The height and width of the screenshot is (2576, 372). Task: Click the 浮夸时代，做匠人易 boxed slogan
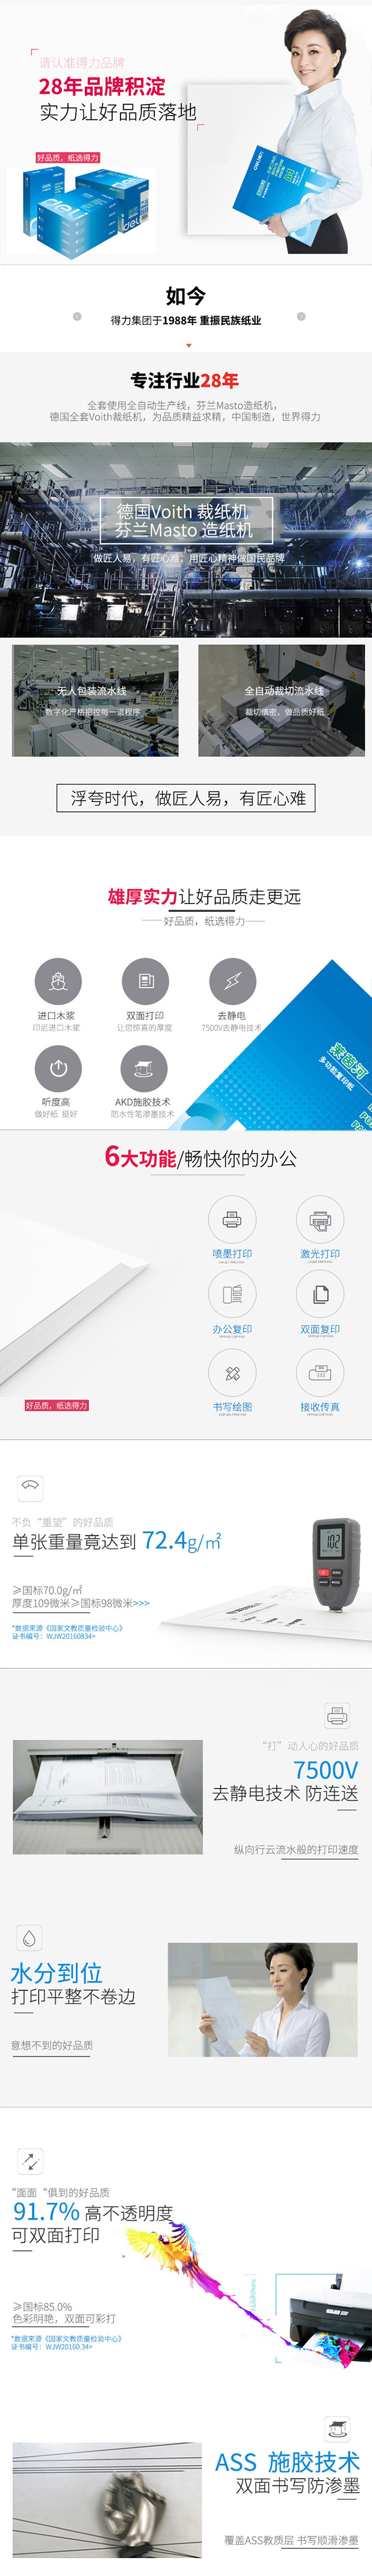pos(186,797)
